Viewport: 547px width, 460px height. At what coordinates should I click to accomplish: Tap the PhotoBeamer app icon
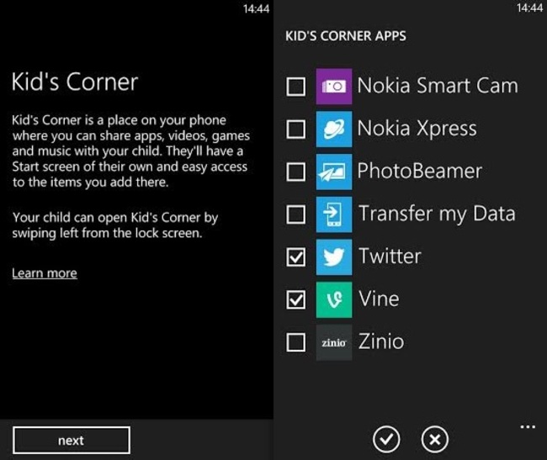334,172
